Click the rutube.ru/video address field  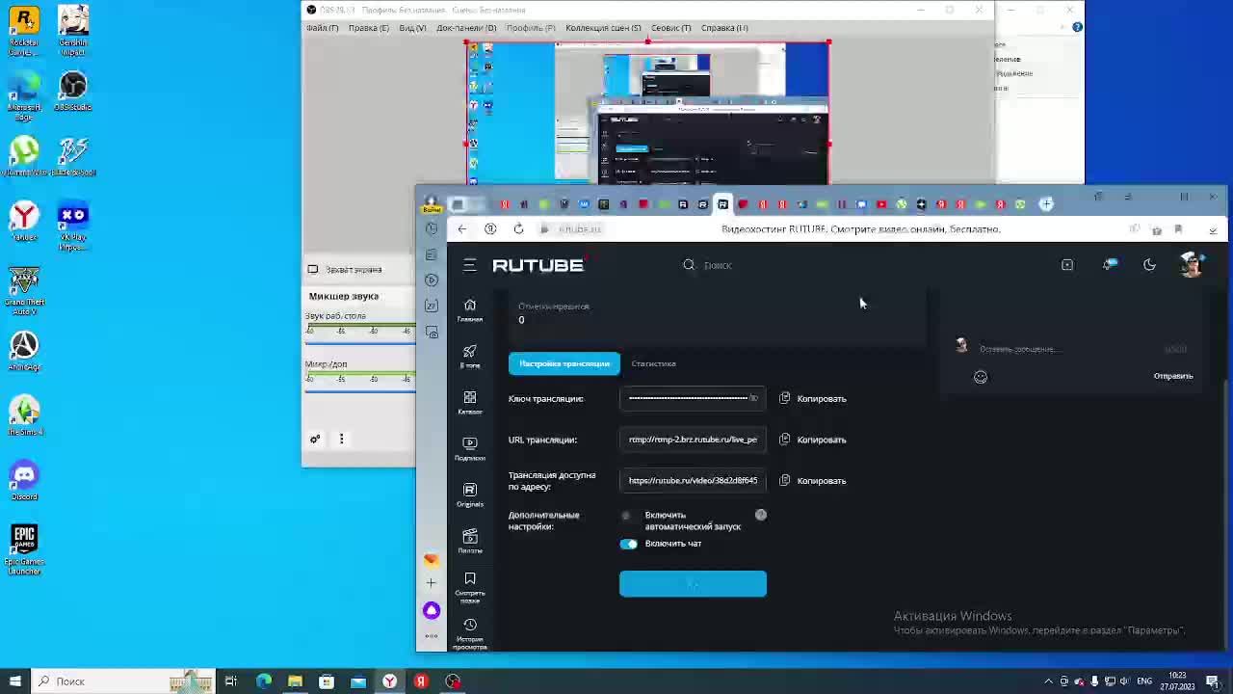click(693, 480)
